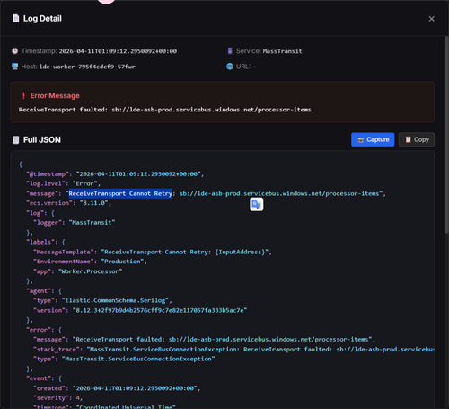
Task: Click the event "created" timestamp line
Action: tap(117, 388)
